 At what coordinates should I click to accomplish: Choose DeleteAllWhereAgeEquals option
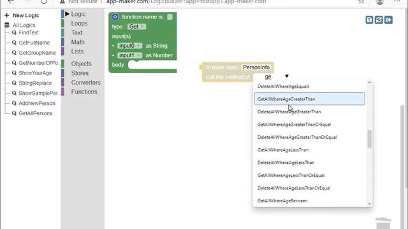[309, 87]
